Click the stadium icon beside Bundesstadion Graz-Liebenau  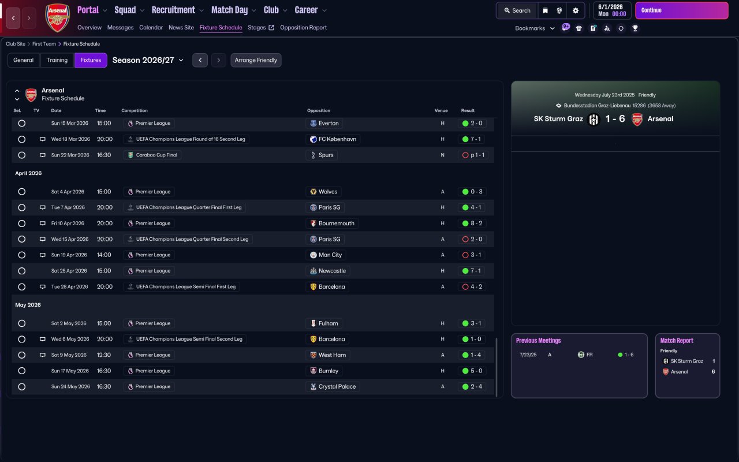[x=558, y=106]
